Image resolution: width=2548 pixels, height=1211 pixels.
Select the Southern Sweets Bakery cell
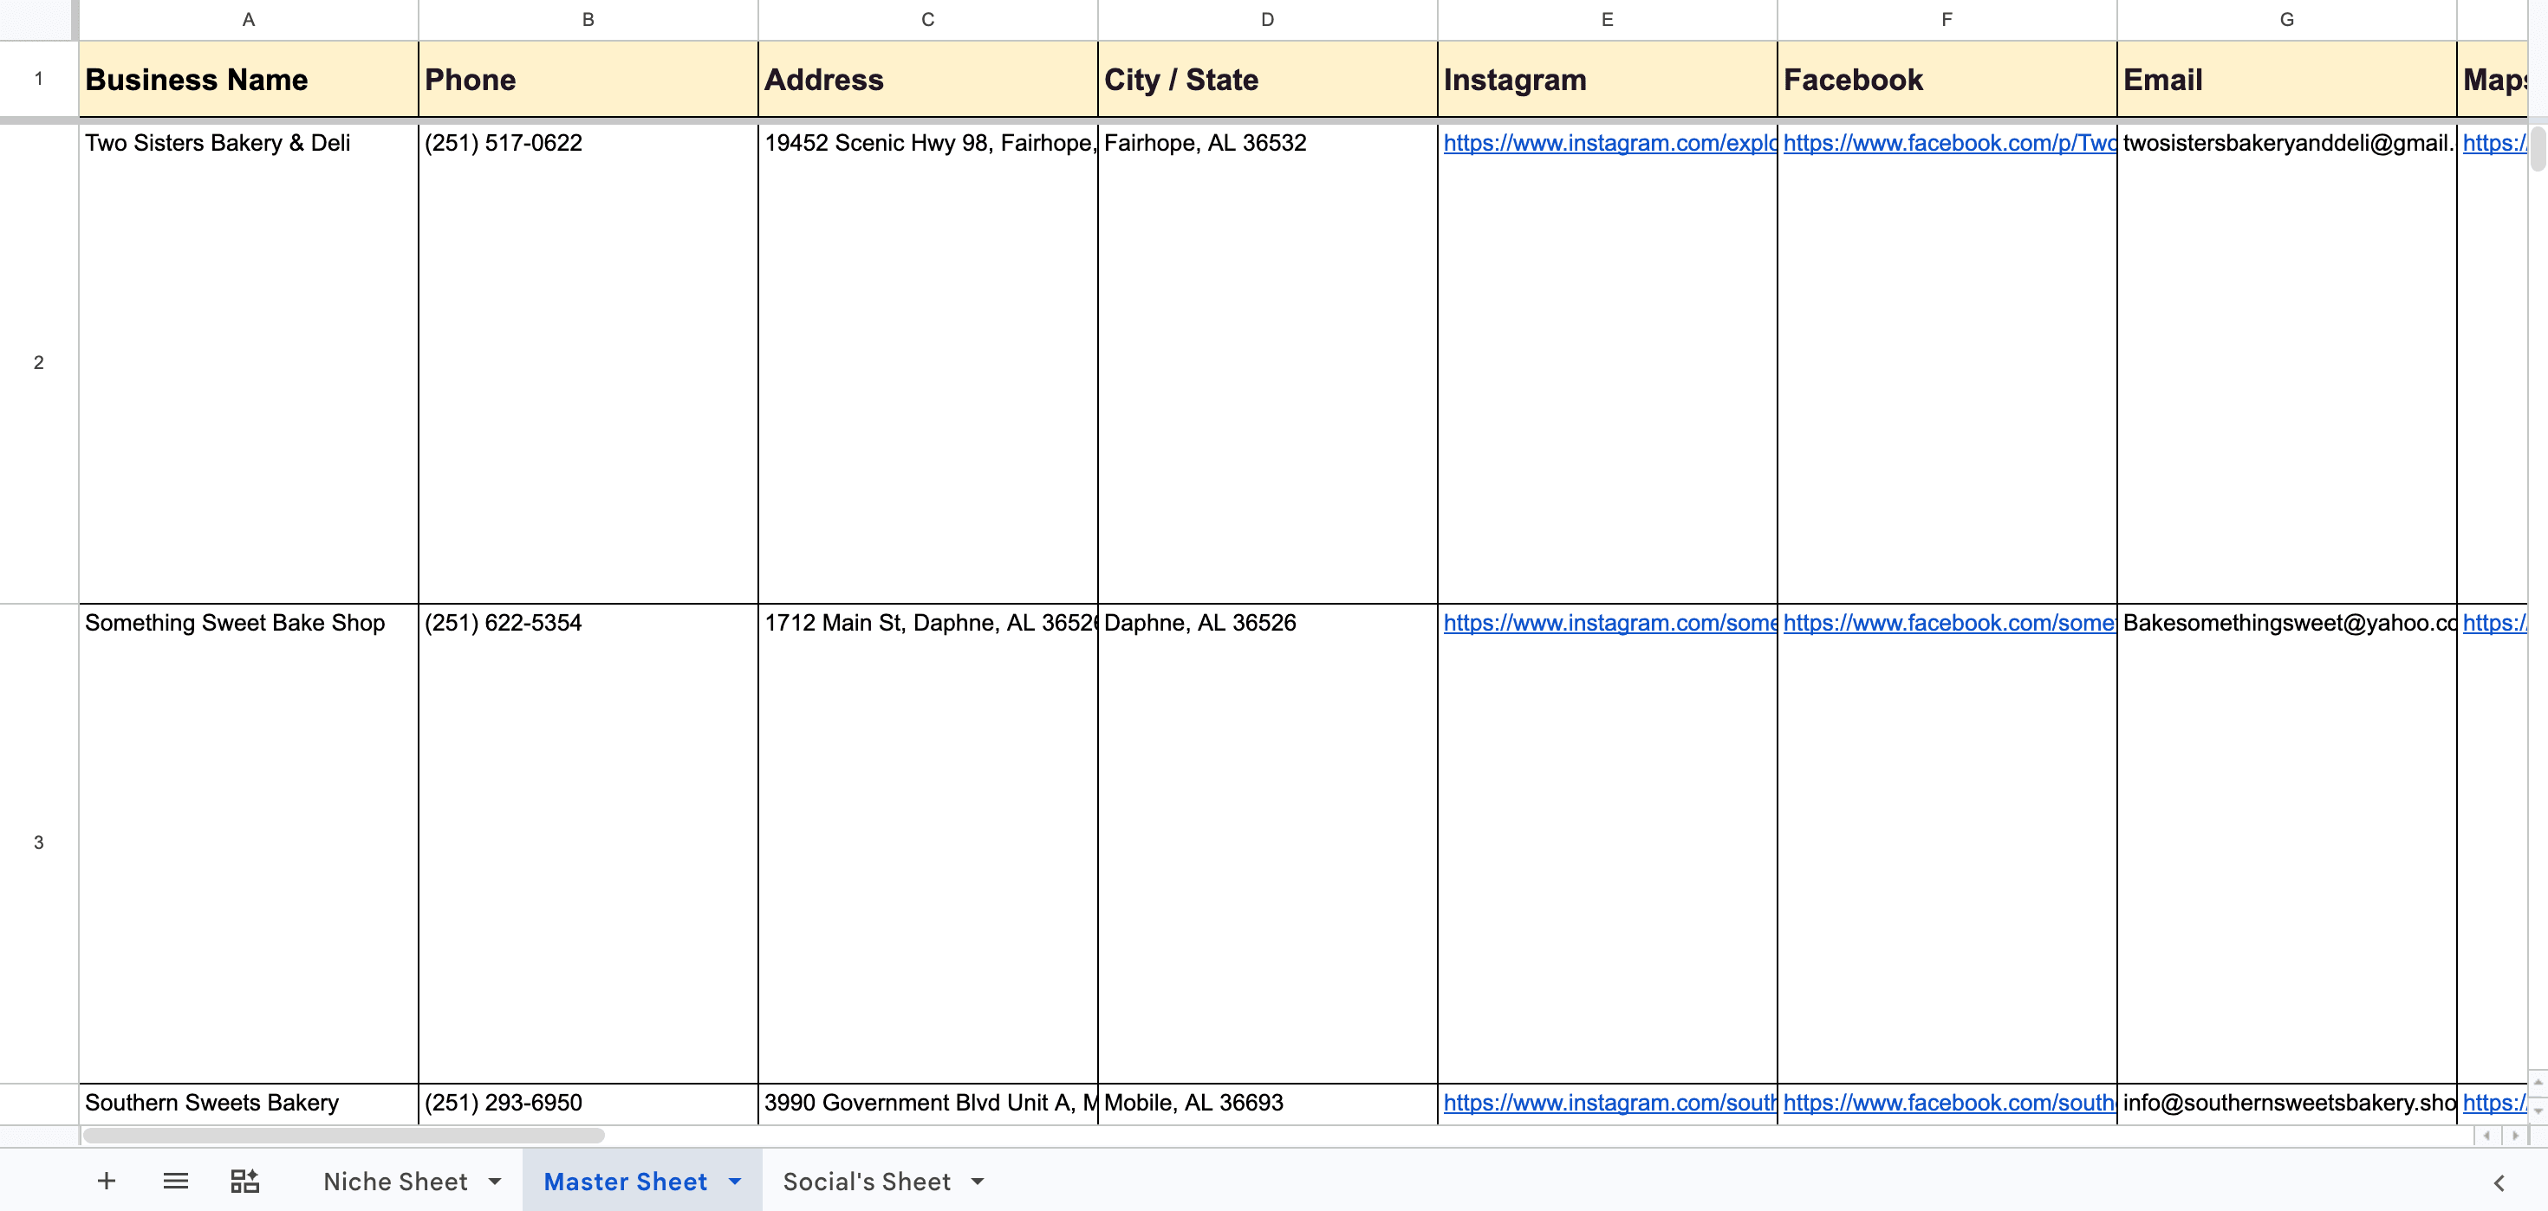point(248,1104)
